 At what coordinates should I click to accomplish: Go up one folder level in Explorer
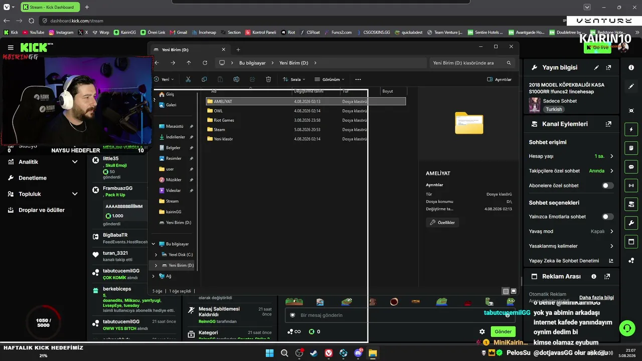(189, 63)
